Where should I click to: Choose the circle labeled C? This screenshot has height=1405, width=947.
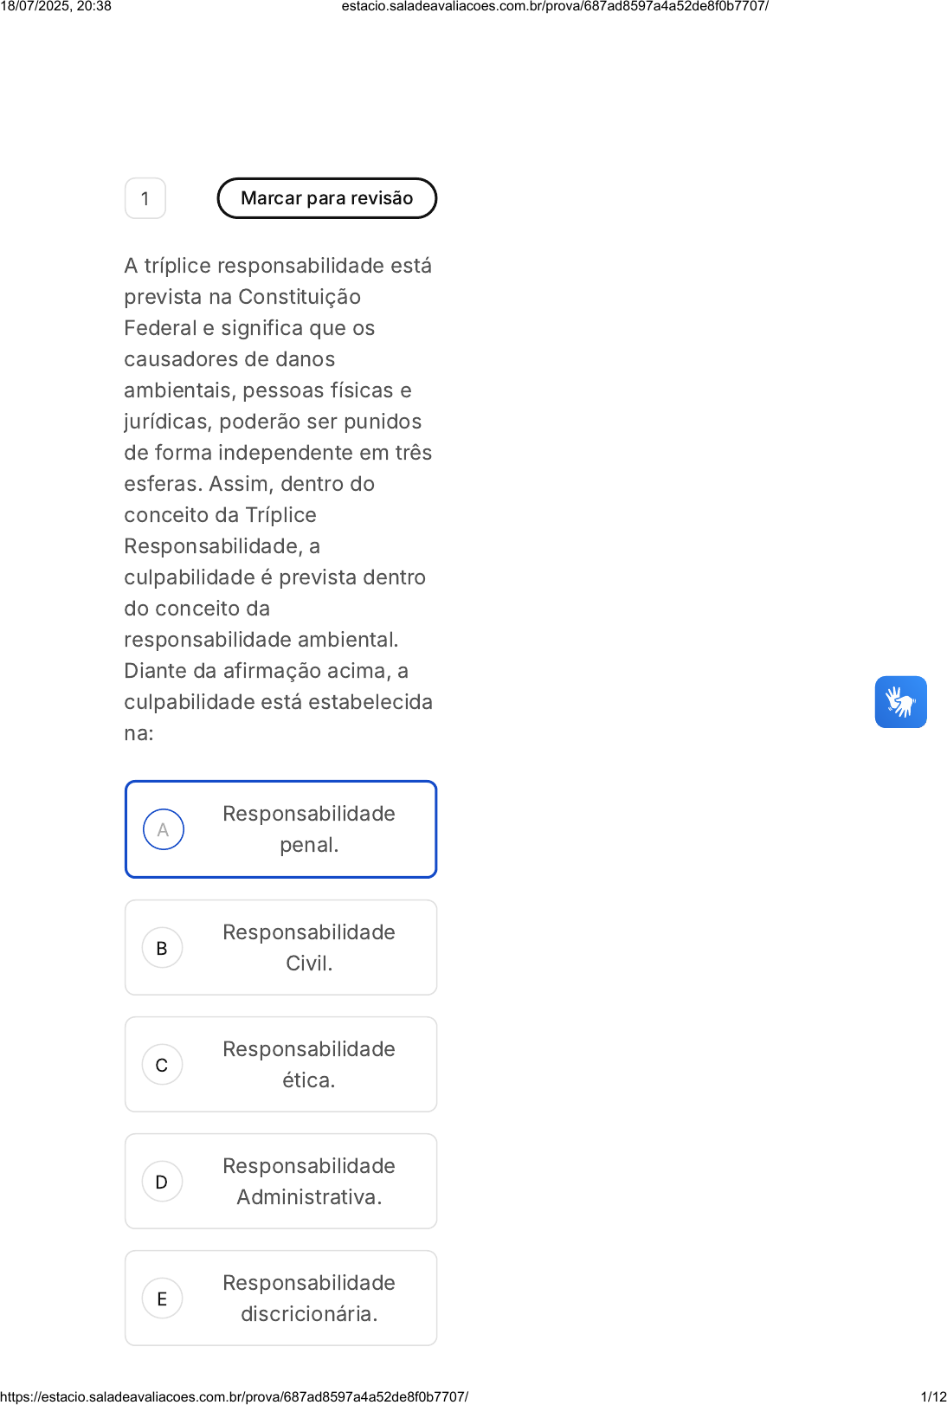point(162,1065)
